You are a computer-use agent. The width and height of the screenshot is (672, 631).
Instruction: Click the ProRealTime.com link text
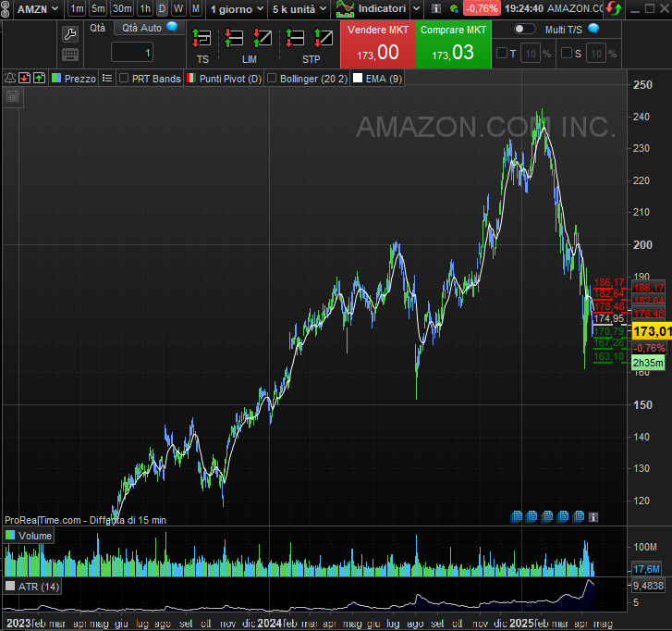coord(43,520)
